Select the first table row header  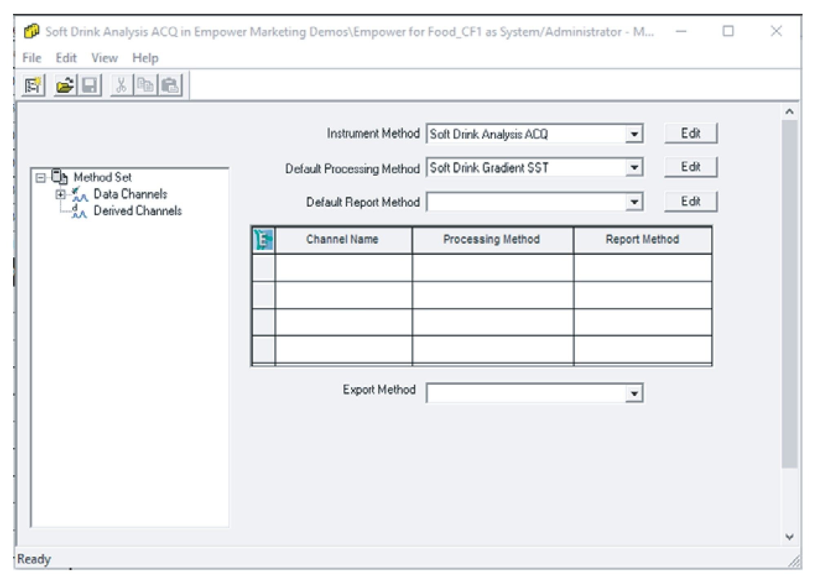click(264, 268)
